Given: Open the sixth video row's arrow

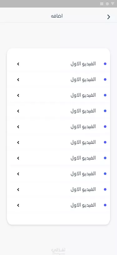Looking at the screenshot, I should point(18,143).
